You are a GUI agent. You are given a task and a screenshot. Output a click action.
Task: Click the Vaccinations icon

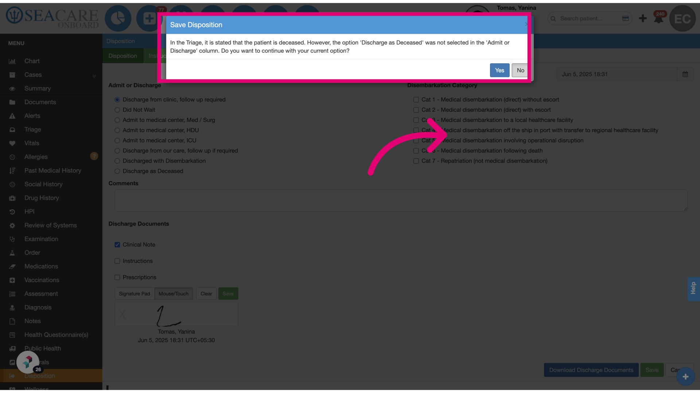pos(12,280)
